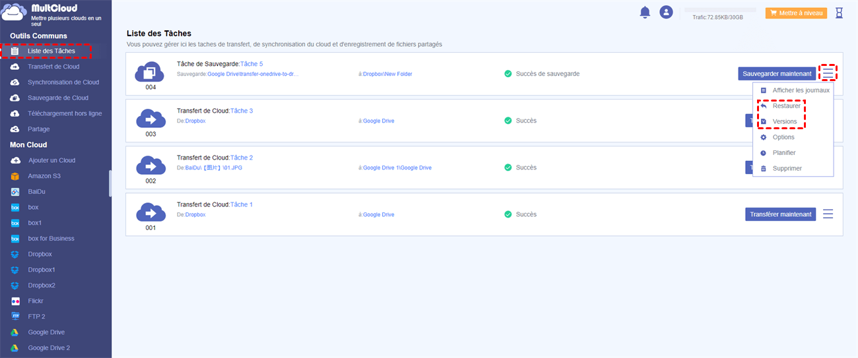Click the Tâche 5 backup cloud icon

click(x=150, y=71)
